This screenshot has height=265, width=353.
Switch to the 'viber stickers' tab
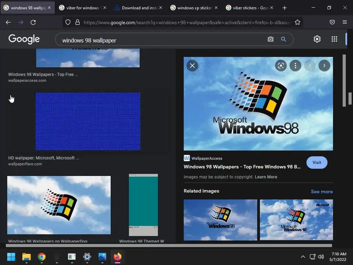coord(250,8)
